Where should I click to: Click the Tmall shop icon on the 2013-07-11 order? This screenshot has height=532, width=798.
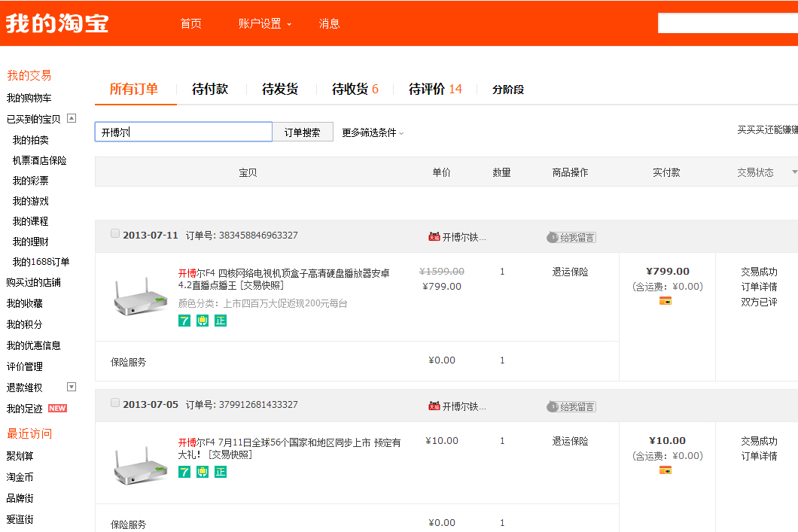(x=434, y=237)
